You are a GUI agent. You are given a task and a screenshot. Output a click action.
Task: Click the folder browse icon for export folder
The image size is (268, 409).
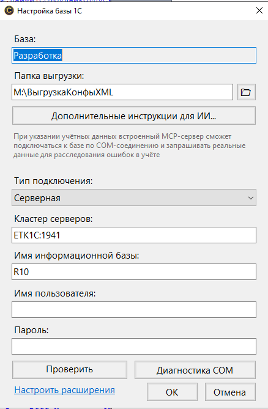point(247,92)
